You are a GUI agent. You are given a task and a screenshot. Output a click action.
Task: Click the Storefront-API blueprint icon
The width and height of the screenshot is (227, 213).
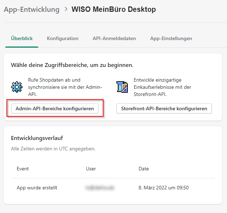[122, 87]
